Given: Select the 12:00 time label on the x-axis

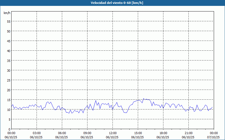Looking at the screenshot, I should (x=112, y=133).
